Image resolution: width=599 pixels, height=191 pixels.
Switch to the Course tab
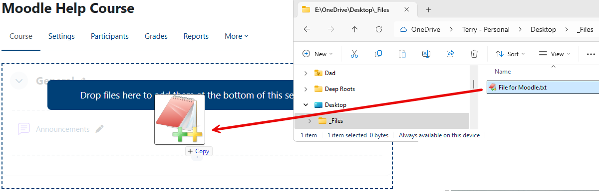[21, 36]
